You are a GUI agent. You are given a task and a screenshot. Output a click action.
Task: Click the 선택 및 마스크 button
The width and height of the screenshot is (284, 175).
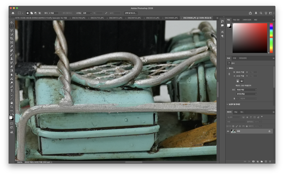(x=131, y=13)
